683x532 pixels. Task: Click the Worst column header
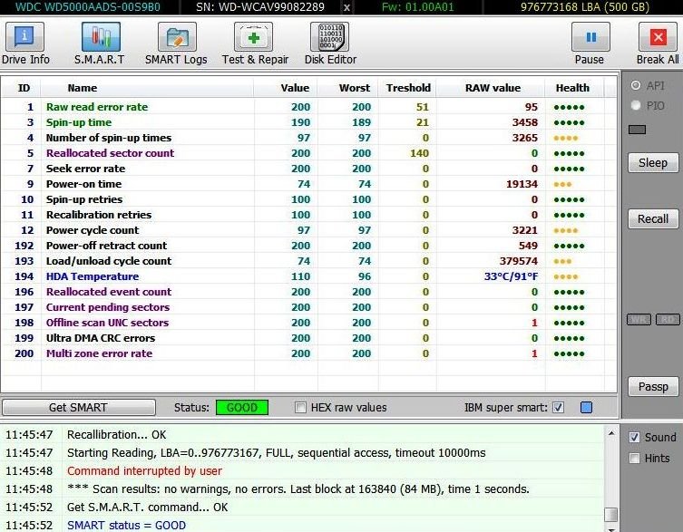point(347,88)
